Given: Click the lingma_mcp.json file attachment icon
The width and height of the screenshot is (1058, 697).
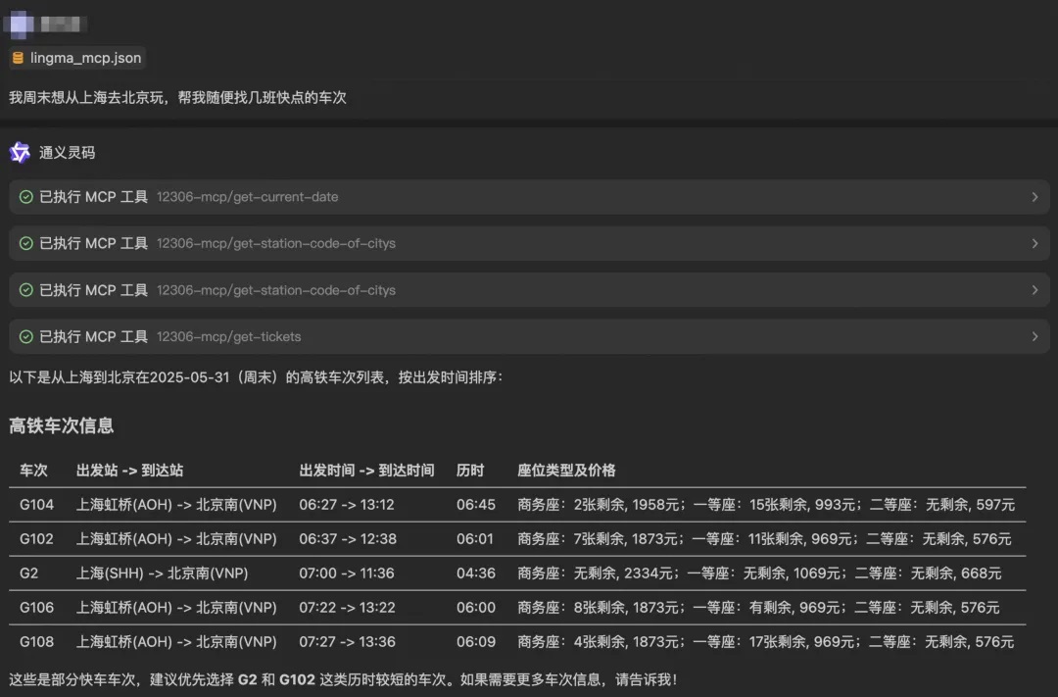Looking at the screenshot, I should point(19,58).
